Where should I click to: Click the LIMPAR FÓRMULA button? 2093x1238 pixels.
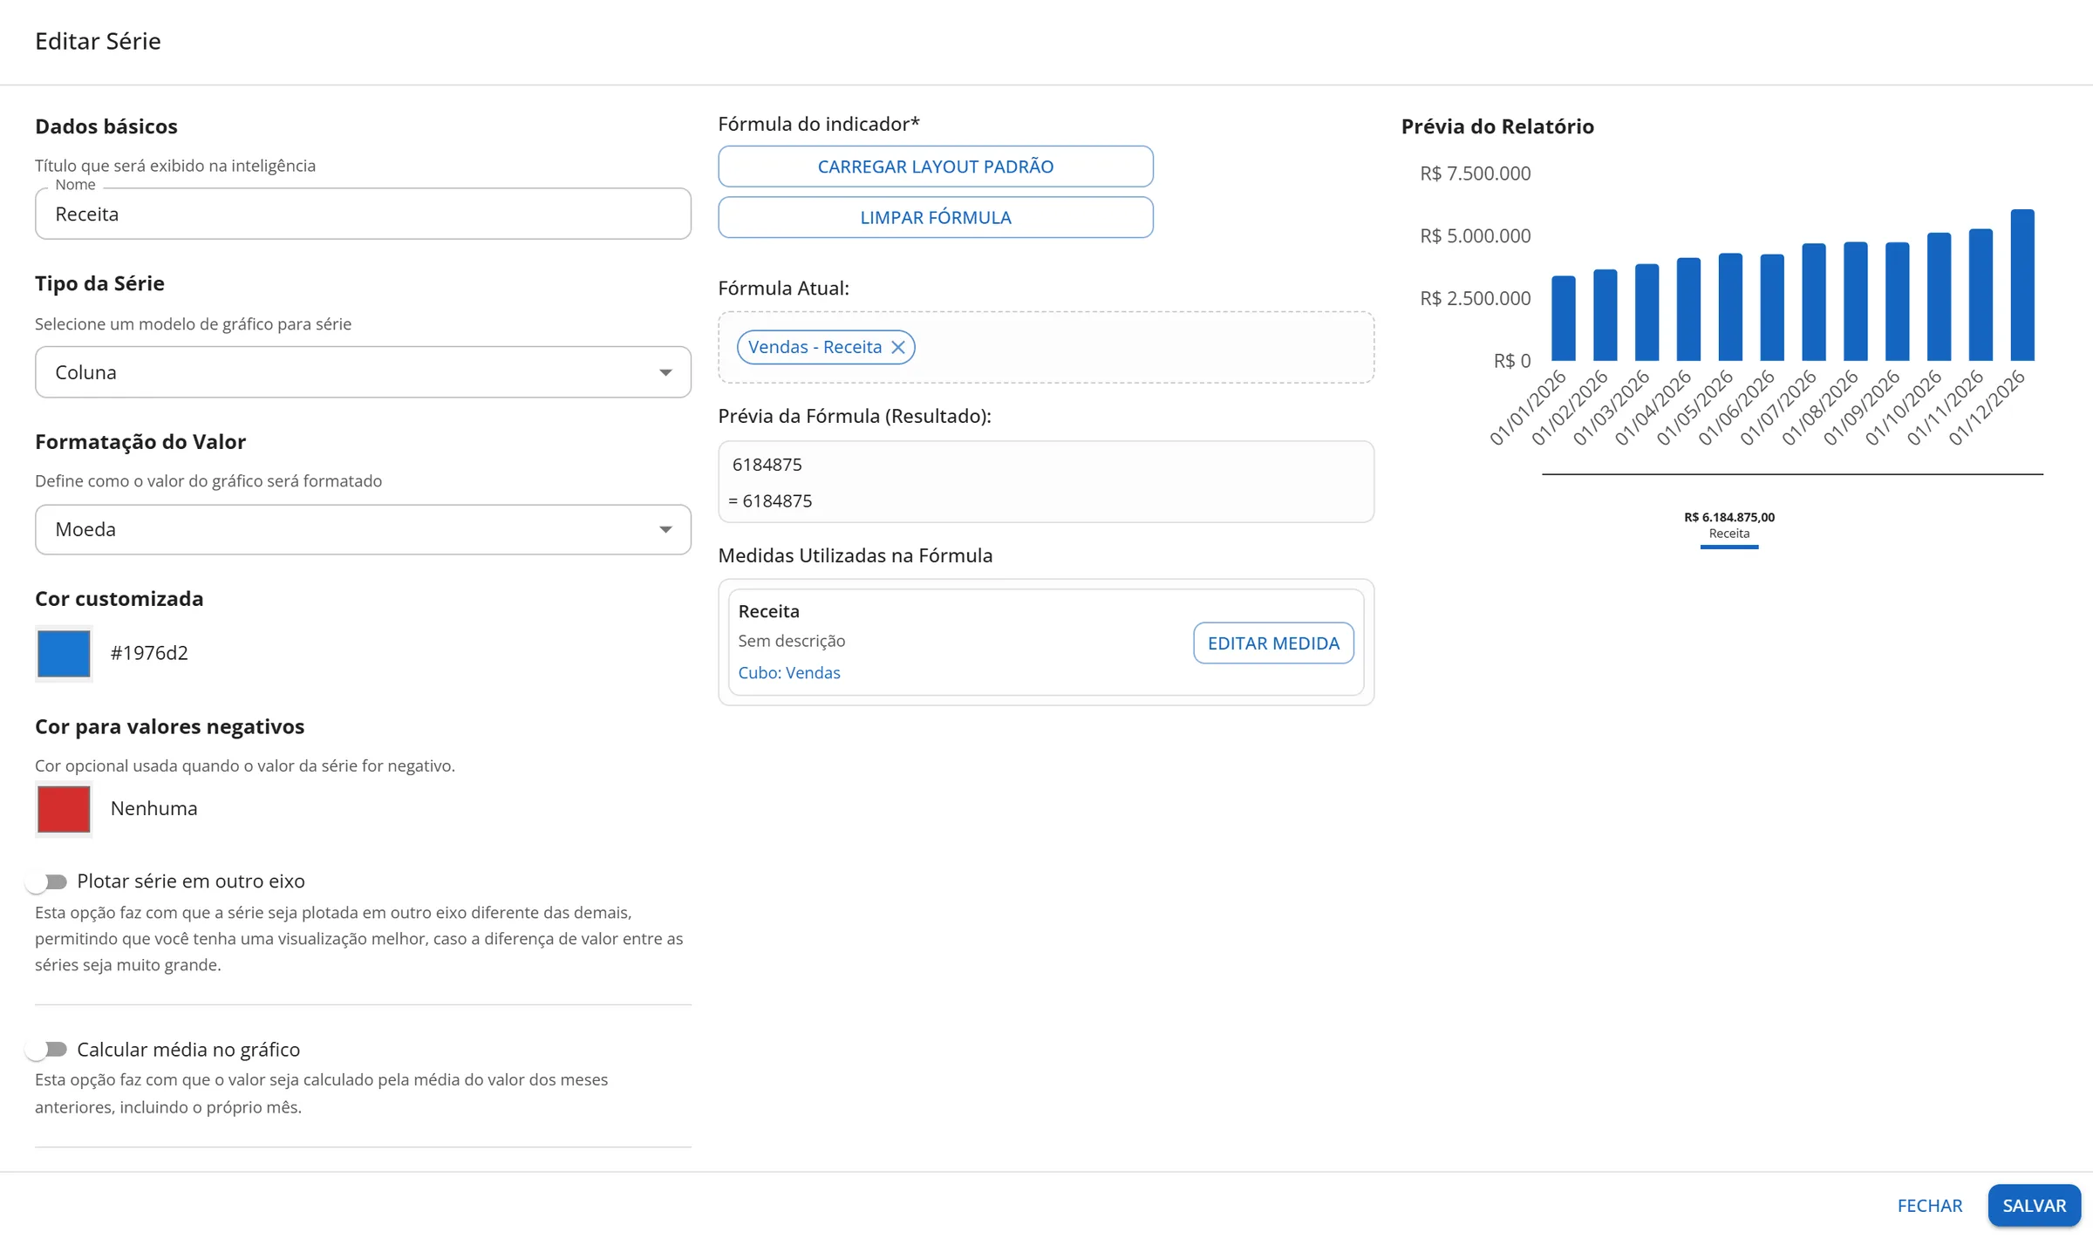coord(936,217)
